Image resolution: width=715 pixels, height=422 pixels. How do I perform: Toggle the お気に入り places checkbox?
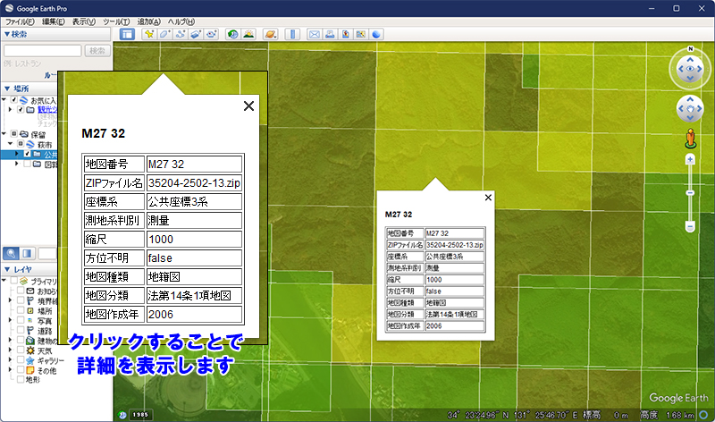point(13,100)
